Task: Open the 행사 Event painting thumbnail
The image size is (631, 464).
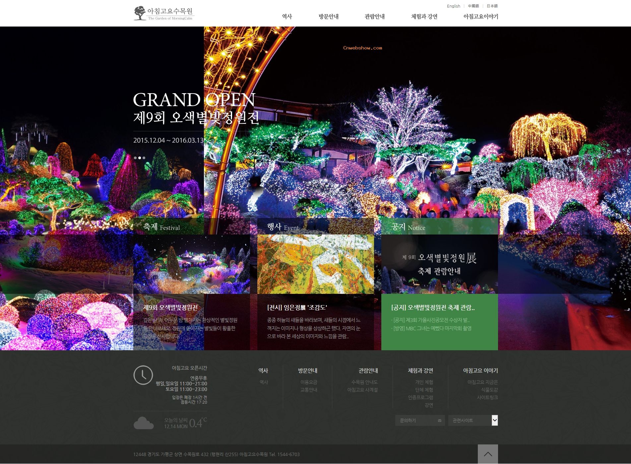Action: pyautogui.click(x=315, y=264)
